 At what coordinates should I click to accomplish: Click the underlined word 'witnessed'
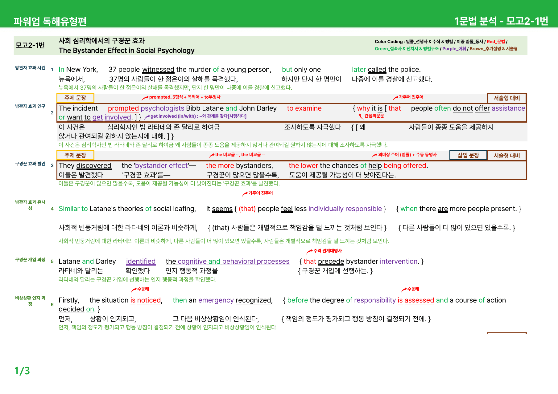158,70
